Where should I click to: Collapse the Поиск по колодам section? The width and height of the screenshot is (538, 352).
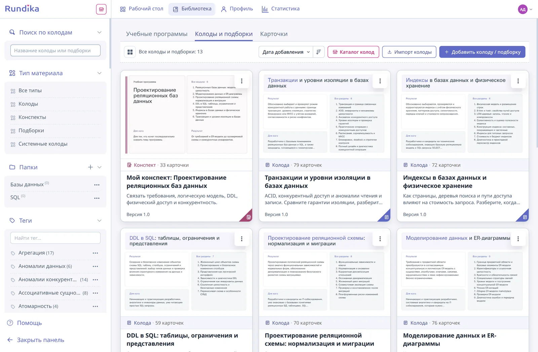point(100,33)
